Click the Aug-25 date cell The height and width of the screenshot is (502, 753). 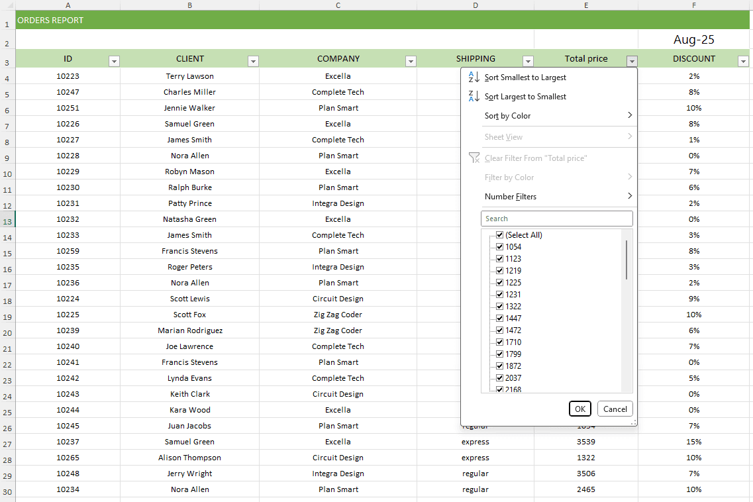point(694,39)
